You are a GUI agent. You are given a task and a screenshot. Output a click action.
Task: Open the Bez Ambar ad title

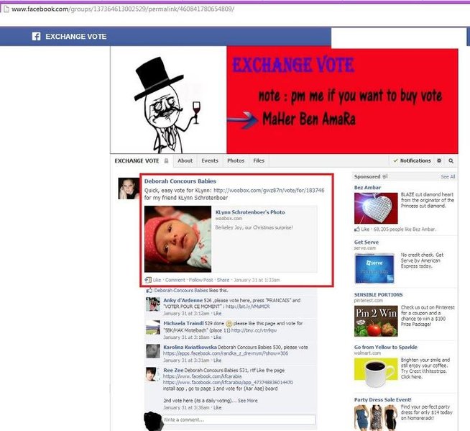click(x=367, y=187)
